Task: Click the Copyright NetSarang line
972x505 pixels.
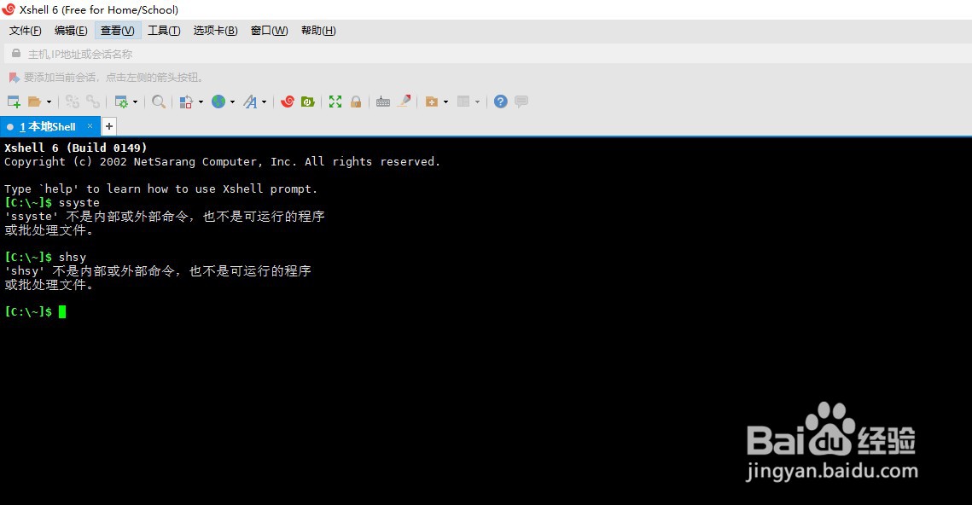Action: (x=222, y=162)
